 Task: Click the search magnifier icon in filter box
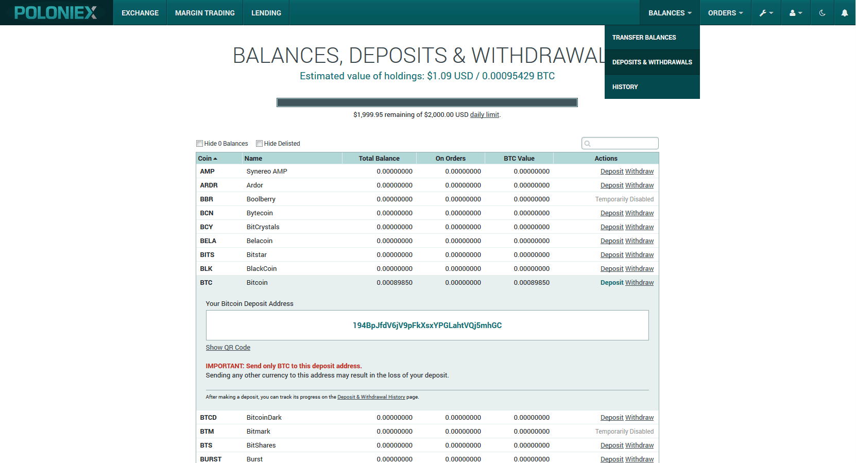click(x=588, y=144)
